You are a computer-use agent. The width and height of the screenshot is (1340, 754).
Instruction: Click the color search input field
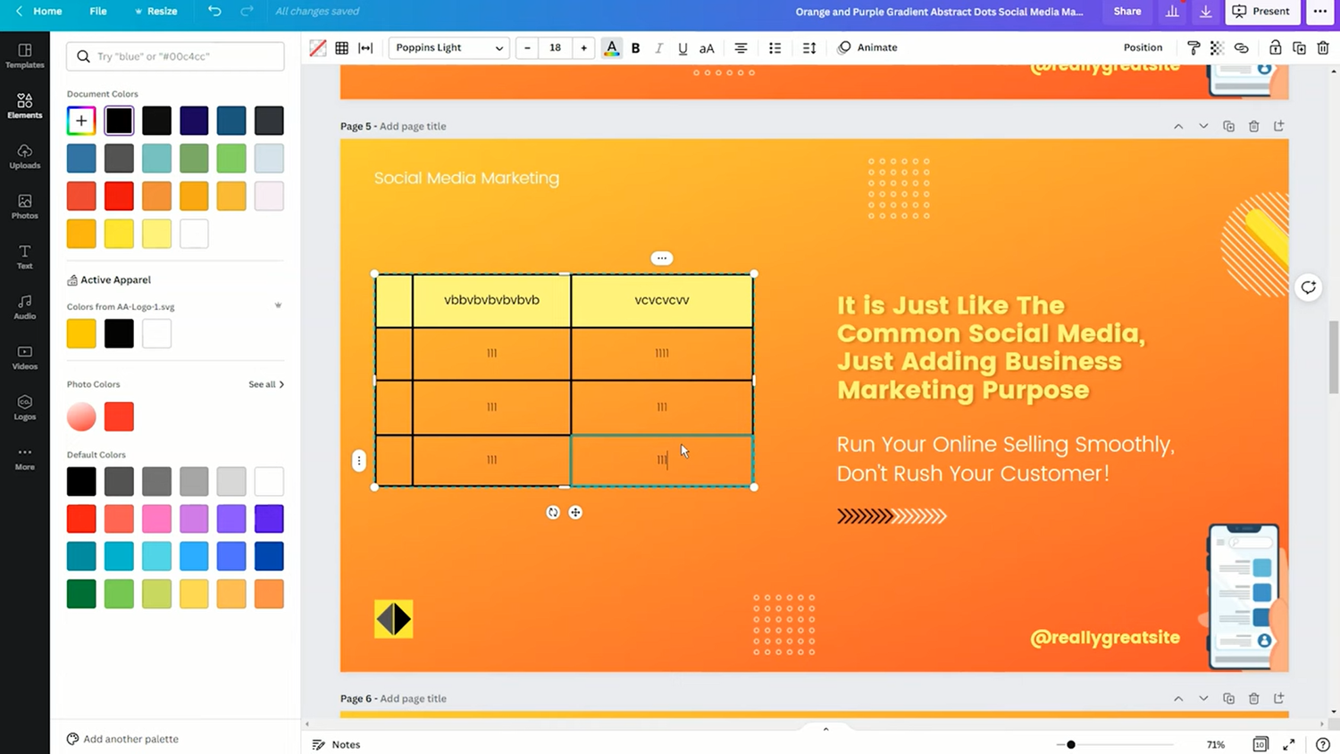(x=174, y=55)
